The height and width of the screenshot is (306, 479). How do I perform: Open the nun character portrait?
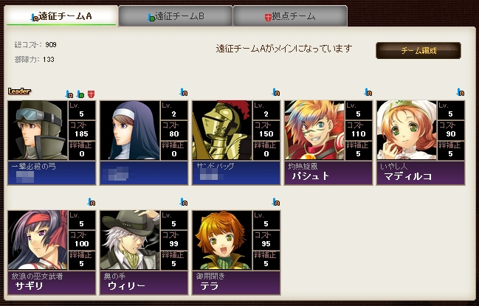pyautogui.click(x=130, y=131)
